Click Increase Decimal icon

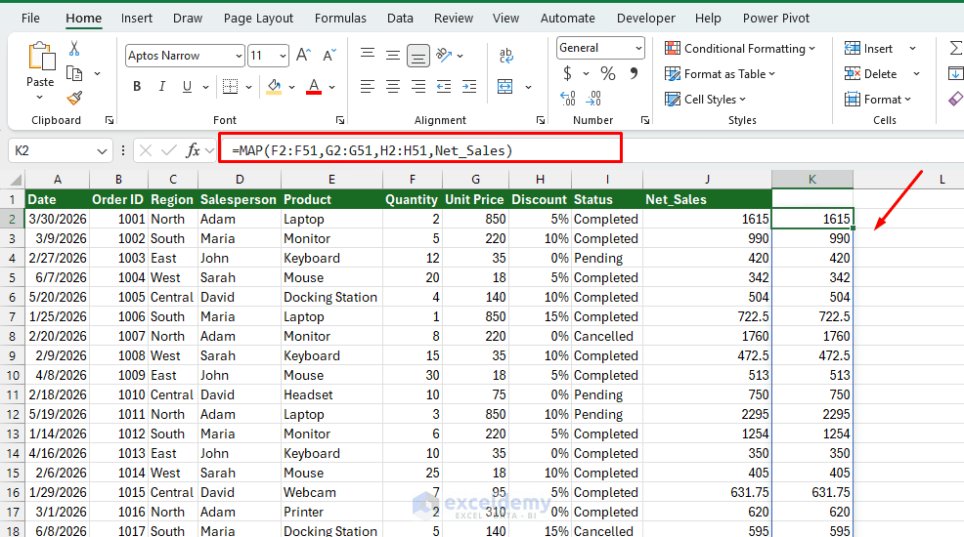[x=567, y=99]
